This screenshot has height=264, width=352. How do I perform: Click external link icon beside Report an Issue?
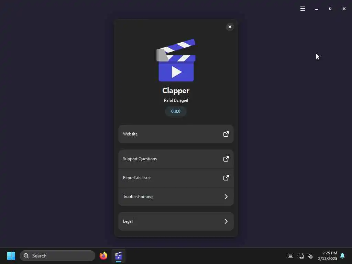pyautogui.click(x=226, y=178)
